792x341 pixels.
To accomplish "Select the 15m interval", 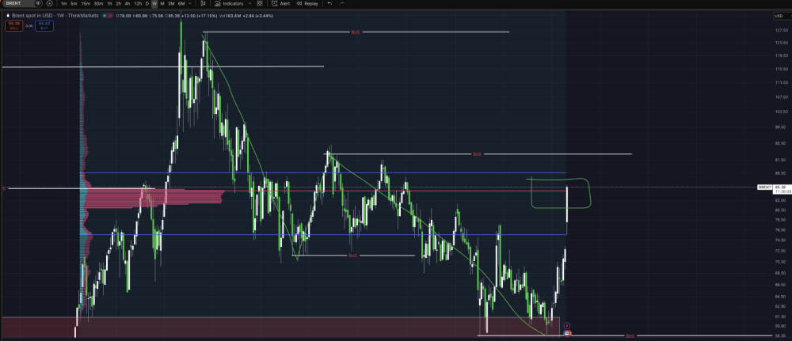I will coord(86,3).
